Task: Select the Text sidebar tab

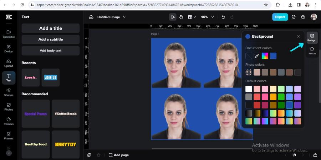Action: pos(9,78)
